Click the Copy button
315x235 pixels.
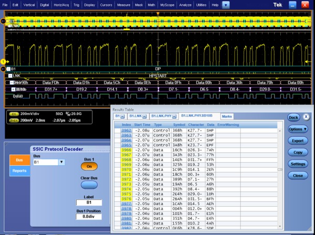tap(298, 152)
